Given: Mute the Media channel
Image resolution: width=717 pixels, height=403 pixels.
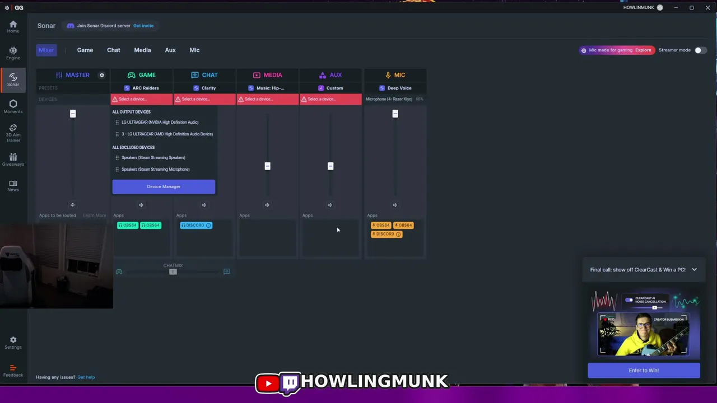Looking at the screenshot, I should pyautogui.click(x=267, y=205).
